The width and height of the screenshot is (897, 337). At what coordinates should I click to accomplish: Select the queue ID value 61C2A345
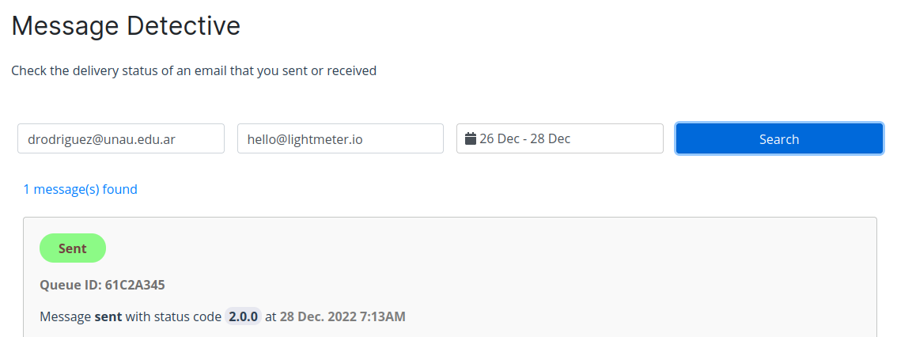click(134, 285)
